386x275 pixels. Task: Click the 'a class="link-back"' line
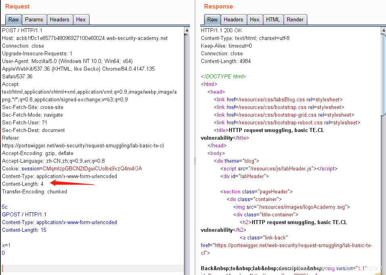point(264,237)
